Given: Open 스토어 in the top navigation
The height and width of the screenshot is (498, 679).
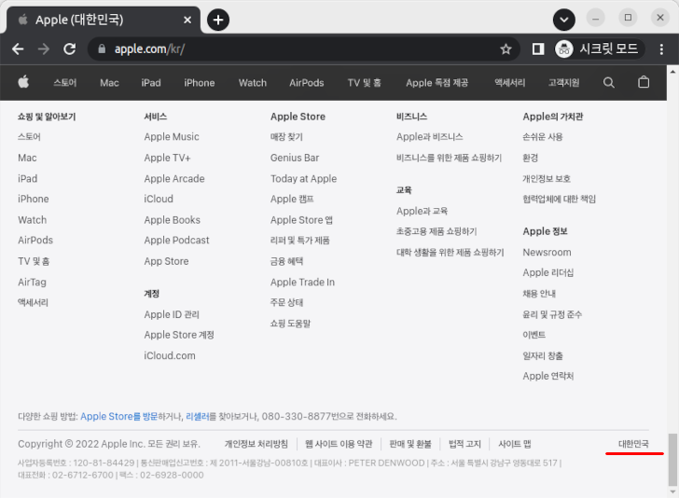Looking at the screenshot, I should coord(65,83).
